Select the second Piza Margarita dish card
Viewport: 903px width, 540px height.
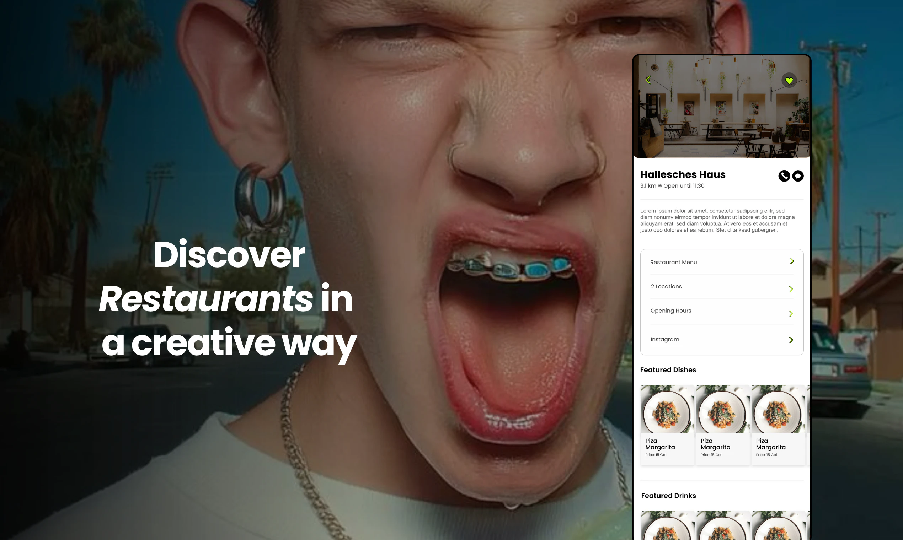point(722,425)
